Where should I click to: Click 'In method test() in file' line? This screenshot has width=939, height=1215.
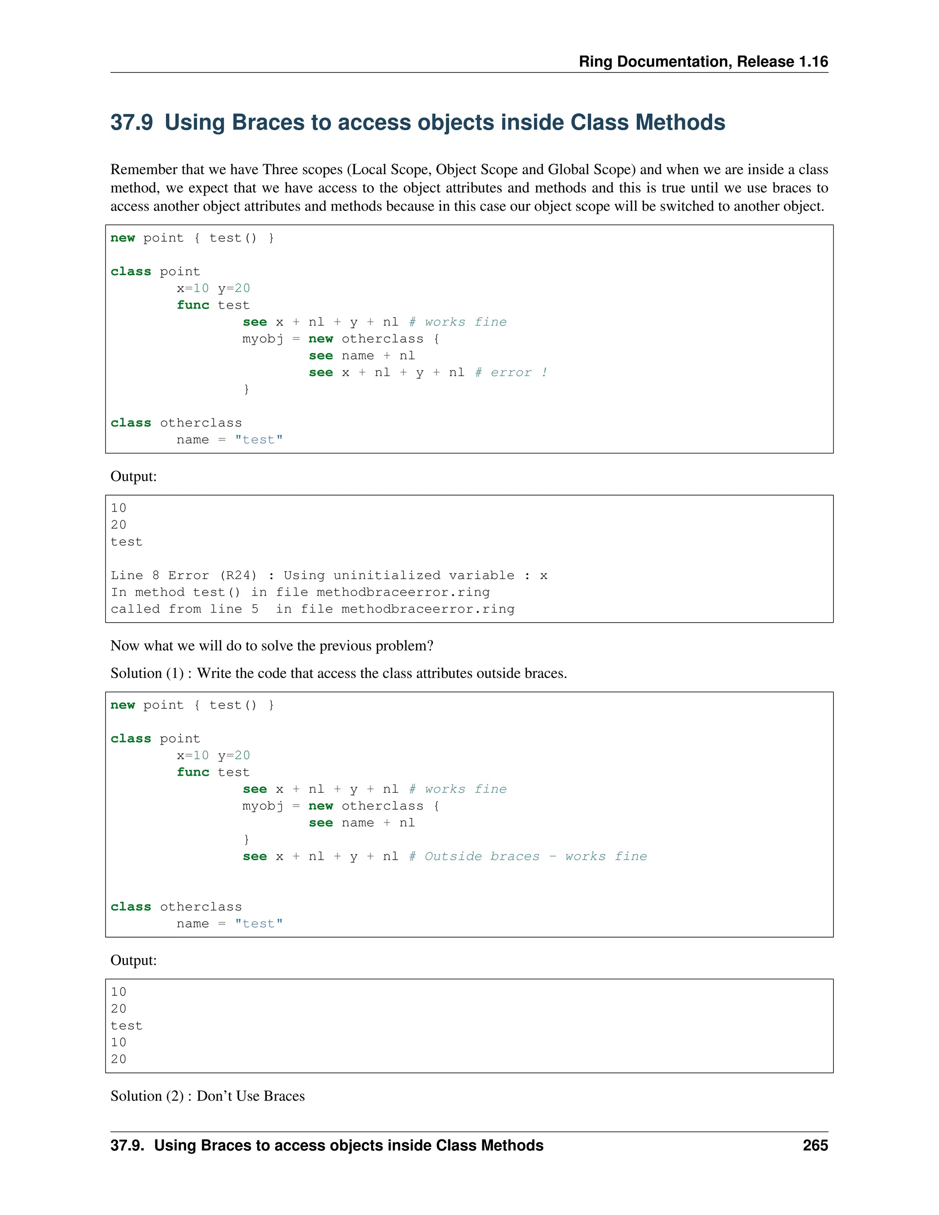[x=300, y=592]
